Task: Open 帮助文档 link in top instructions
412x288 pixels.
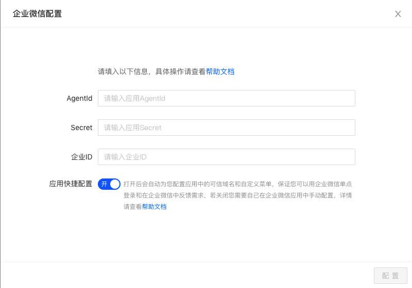Action: pos(220,71)
